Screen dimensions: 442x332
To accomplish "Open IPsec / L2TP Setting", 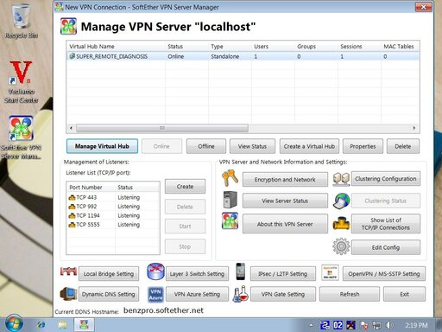I will (x=283, y=273).
